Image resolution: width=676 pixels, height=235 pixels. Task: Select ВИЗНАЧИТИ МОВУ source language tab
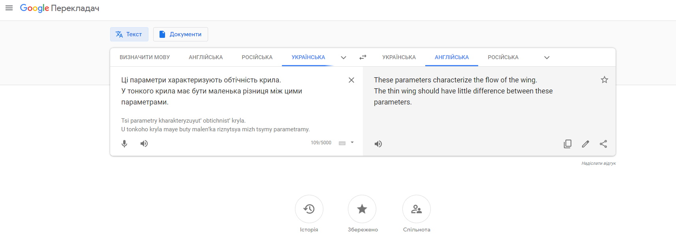[x=145, y=57]
